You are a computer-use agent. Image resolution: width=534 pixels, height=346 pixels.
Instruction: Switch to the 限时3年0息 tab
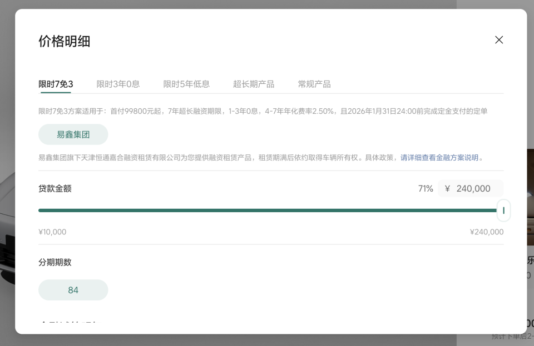118,84
